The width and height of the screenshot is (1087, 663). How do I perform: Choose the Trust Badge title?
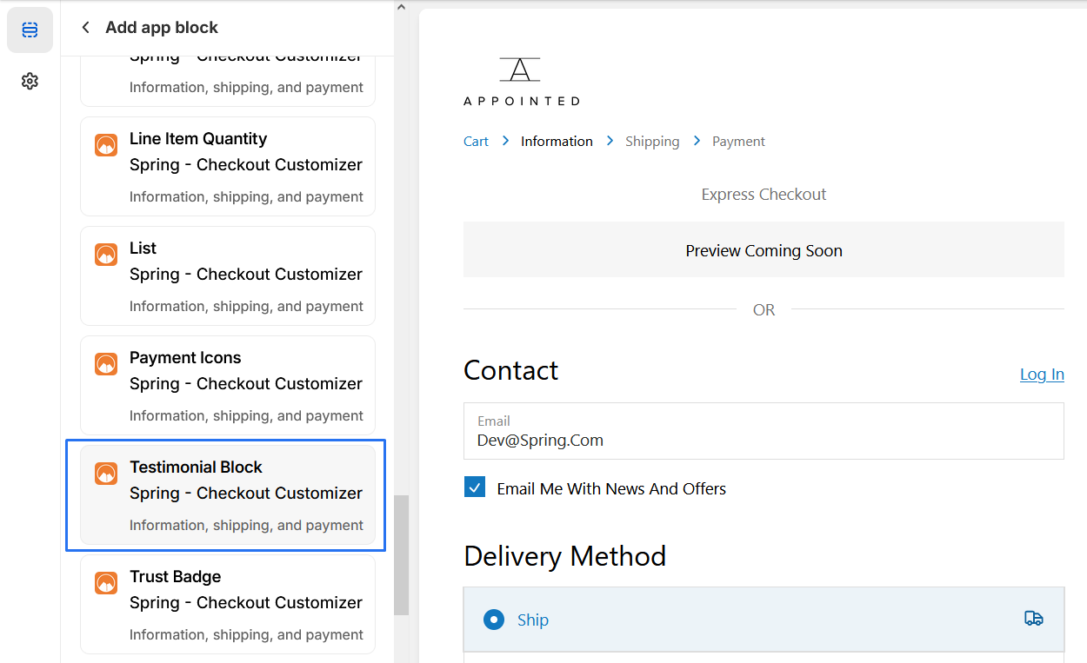click(175, 576)
